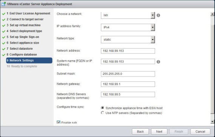Click the scrollbar up arrow
The image size is (215, 137).
tap(212, 14)
